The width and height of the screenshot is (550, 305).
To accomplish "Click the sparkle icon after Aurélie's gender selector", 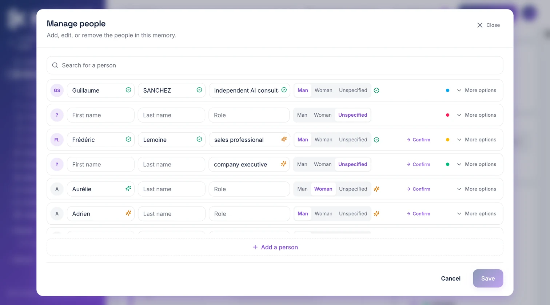I will 376,189.
